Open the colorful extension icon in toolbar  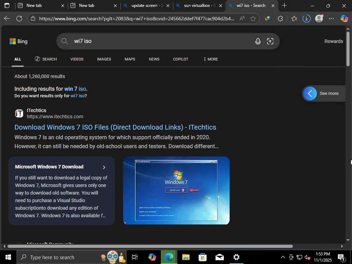click(267, 19)
